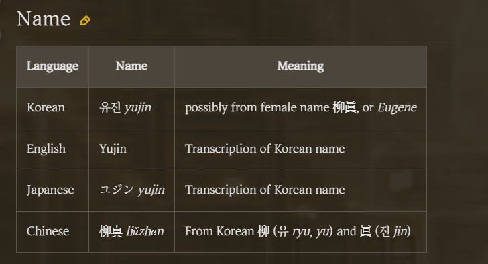This screenshot has width=488, height=264.
Task: Click the yellow pencil edit icon
Action: pyautogui.click(x=85, y=21)
